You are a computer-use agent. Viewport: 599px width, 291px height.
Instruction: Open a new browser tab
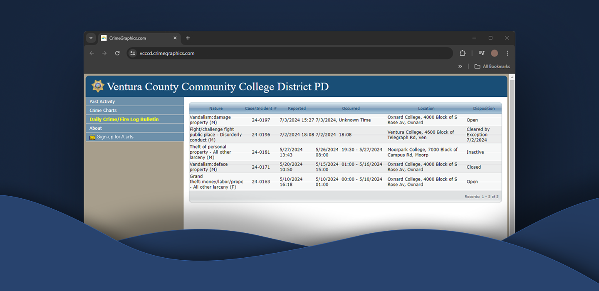tap(188, 38)
